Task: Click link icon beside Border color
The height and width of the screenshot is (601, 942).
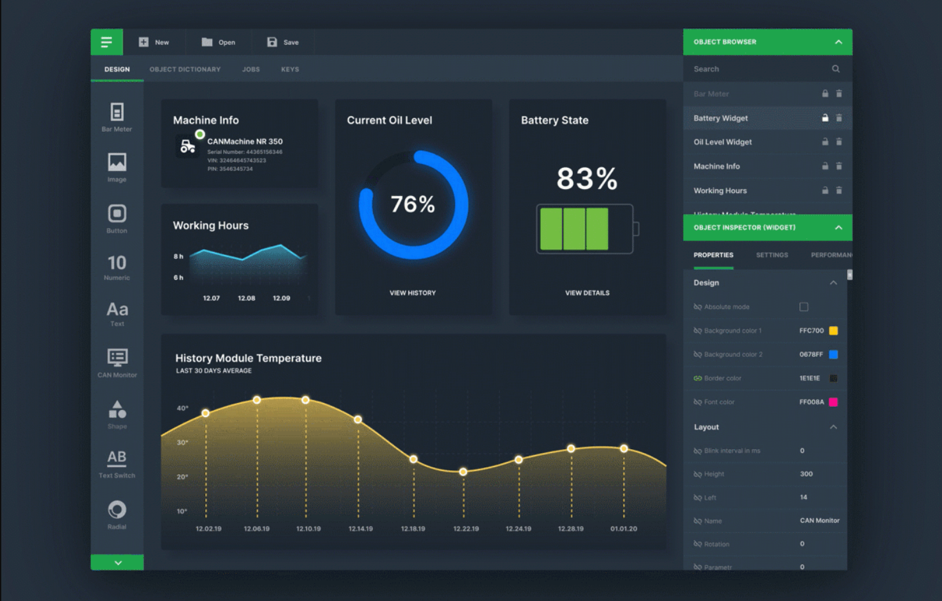Action: tap(697, 378)
